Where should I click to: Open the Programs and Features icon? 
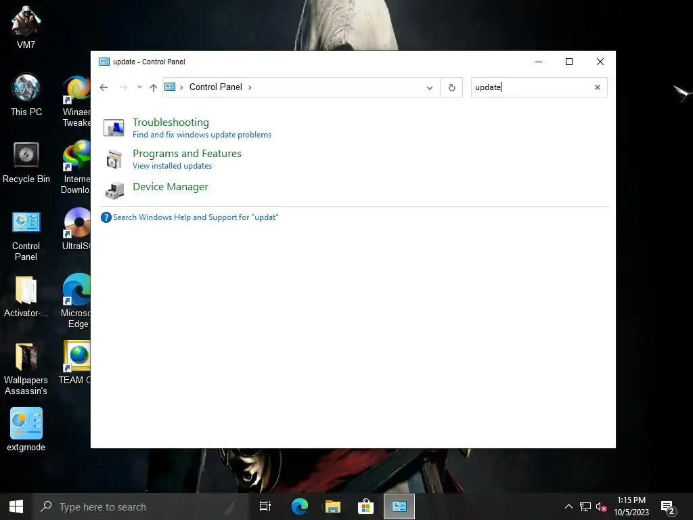[114, 159]
